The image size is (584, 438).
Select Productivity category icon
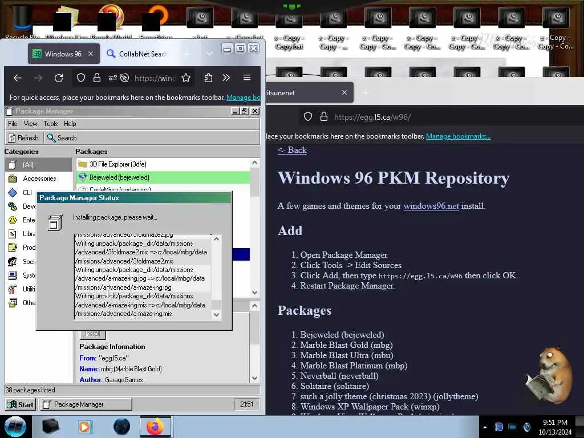[13, 248]
